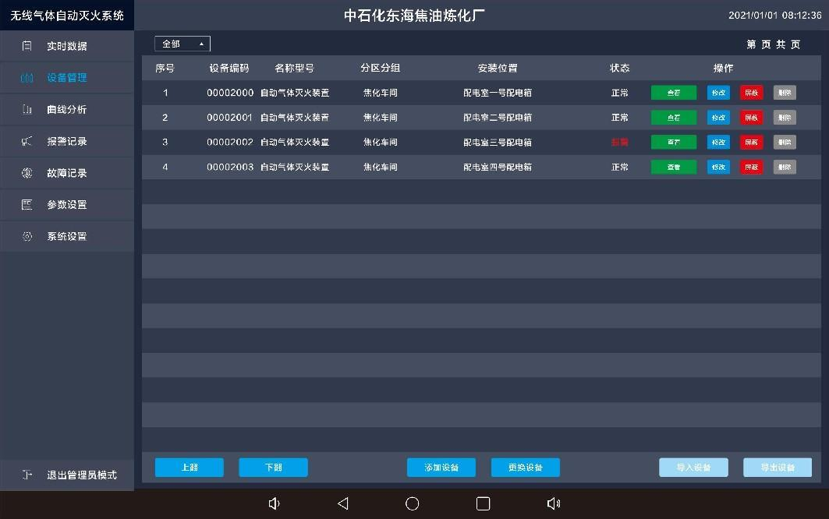Viewport: 829px width, 519px height.
Task: Click the 下翻 page down button
Action: [273, 468]
